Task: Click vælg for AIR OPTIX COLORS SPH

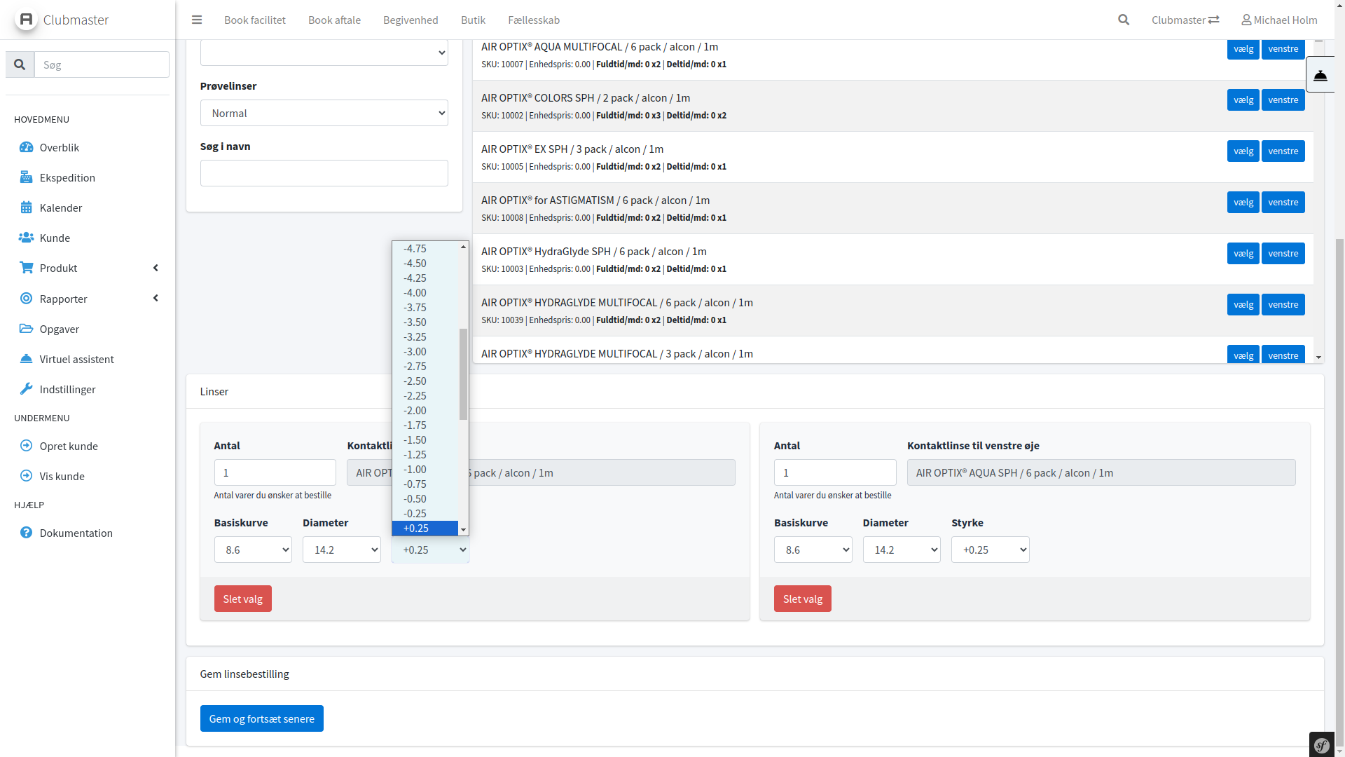Action: [x=1243, y=100]
